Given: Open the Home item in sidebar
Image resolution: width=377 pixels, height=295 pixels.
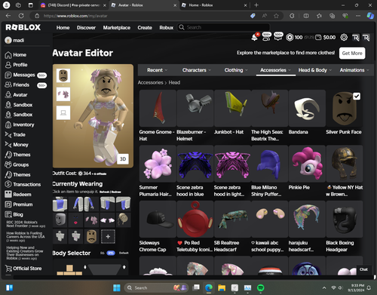Looking at the screenshot, I should click(16, 55).
